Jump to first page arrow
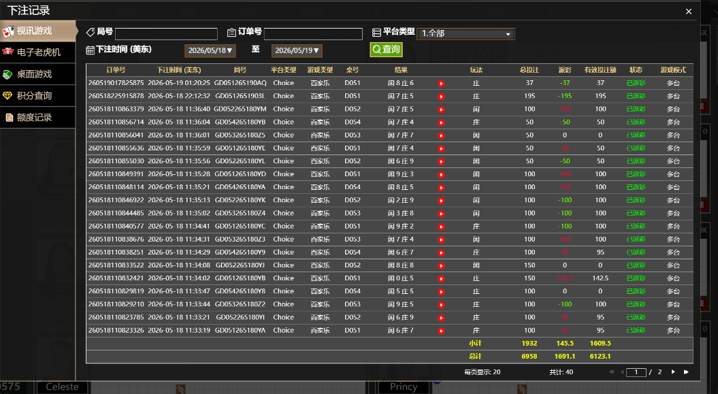The image size is (718, 394). pos(611,372)
